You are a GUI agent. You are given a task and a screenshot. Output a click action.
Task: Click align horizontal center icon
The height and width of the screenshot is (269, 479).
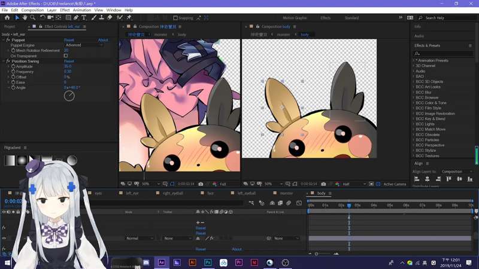428,179
